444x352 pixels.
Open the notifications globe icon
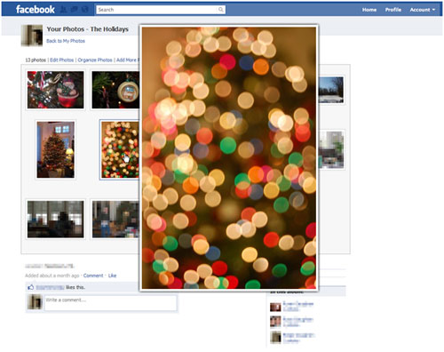(85, 10)
